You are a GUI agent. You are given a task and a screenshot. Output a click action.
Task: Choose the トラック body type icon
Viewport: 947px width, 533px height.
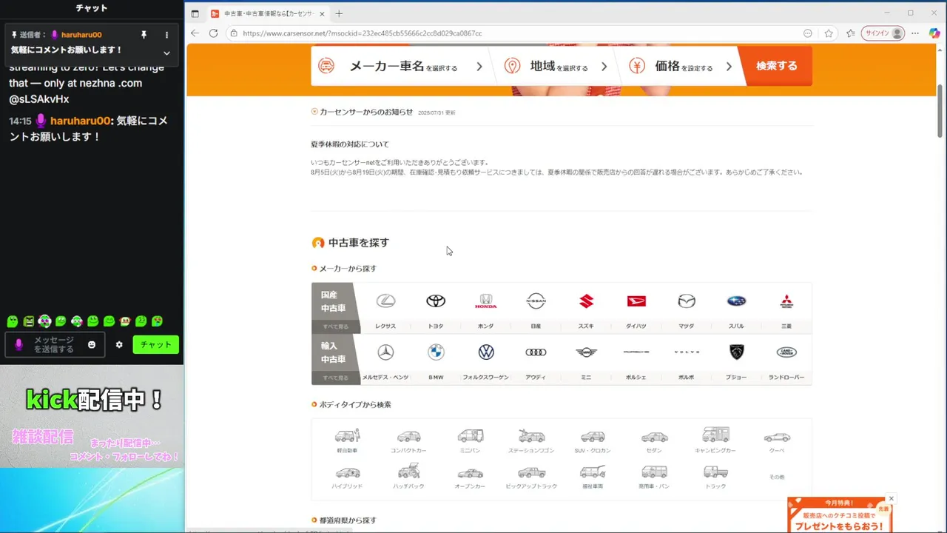(715, 472)
